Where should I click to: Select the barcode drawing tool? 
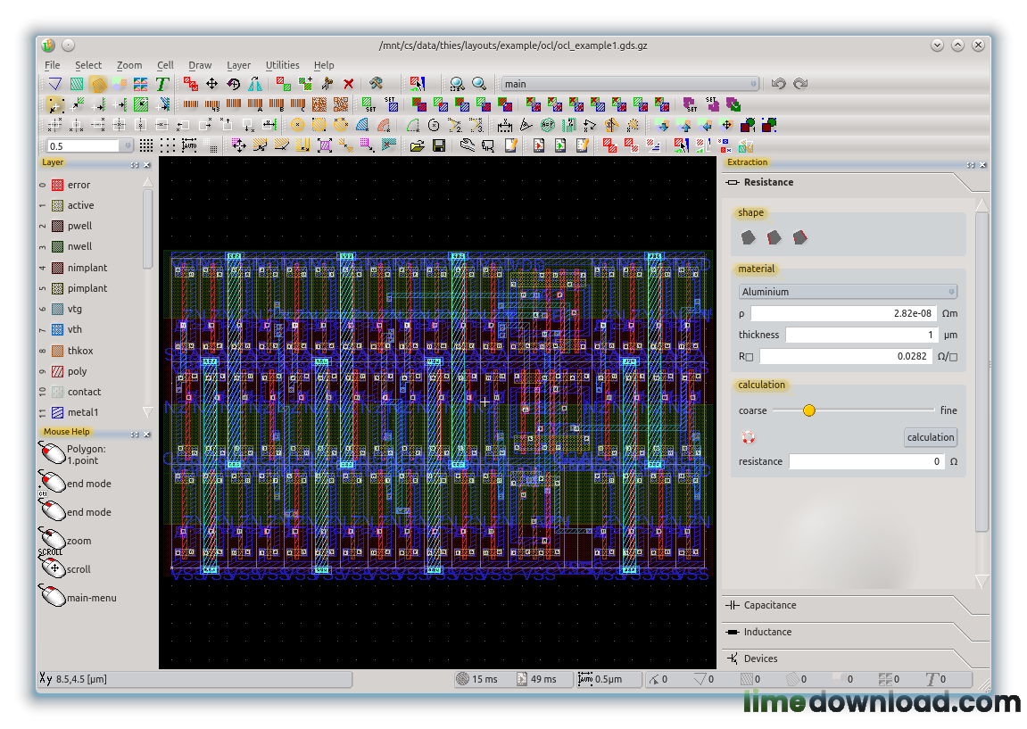[193, 104]
